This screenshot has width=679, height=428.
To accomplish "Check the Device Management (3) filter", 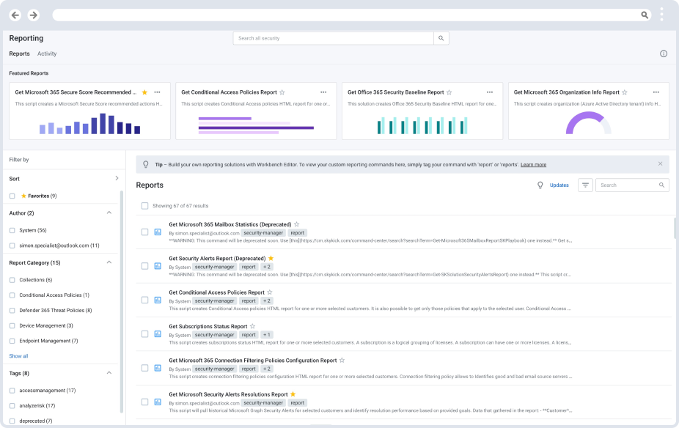I will pyautogui.click(x=12, y=325).
